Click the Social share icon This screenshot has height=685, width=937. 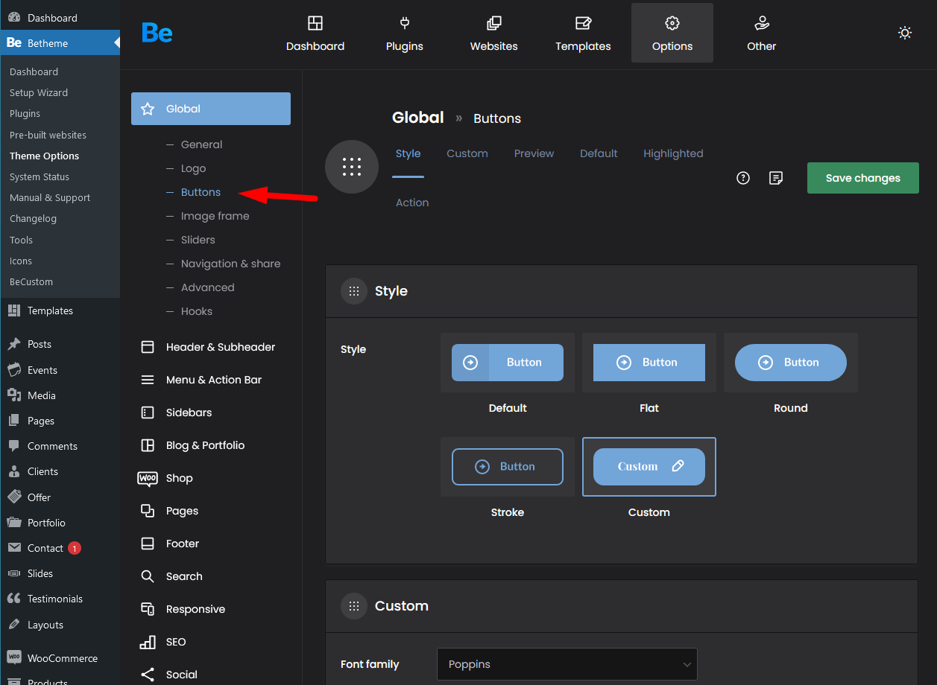pyautogui.click(x=148, y=675)
